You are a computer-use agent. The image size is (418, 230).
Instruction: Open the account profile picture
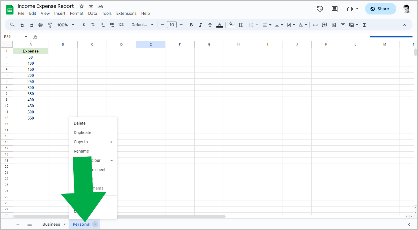click(407, 9)
